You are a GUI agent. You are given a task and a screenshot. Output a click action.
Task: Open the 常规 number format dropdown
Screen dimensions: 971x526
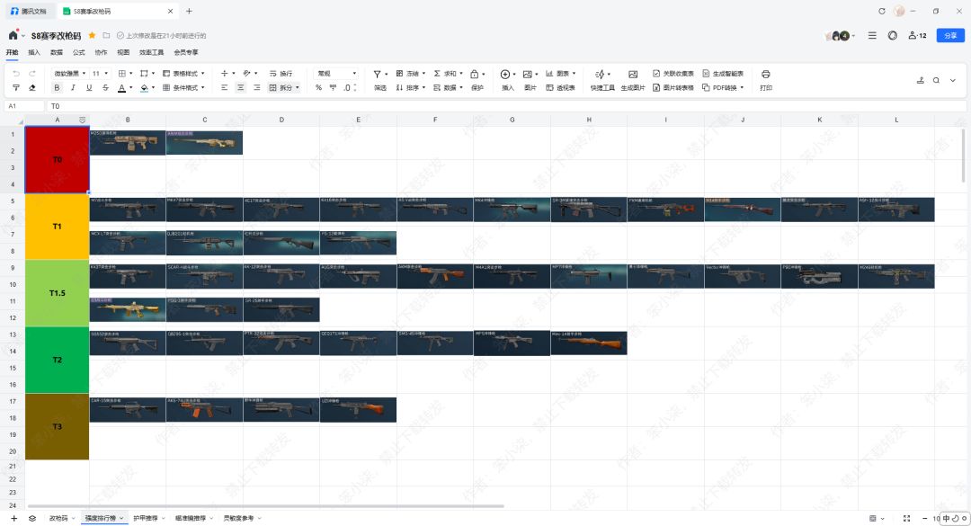click(335, 73)
